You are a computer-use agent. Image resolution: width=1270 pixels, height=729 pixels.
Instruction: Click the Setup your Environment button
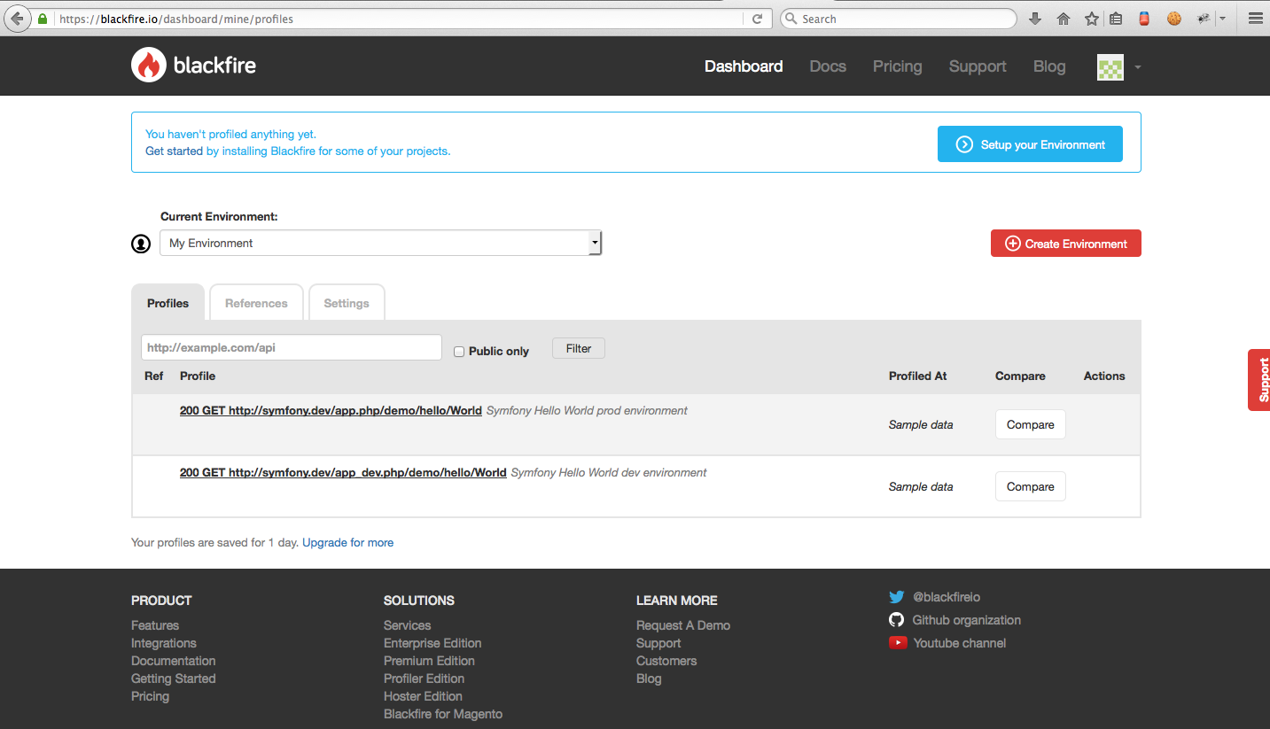(1030, 144)
